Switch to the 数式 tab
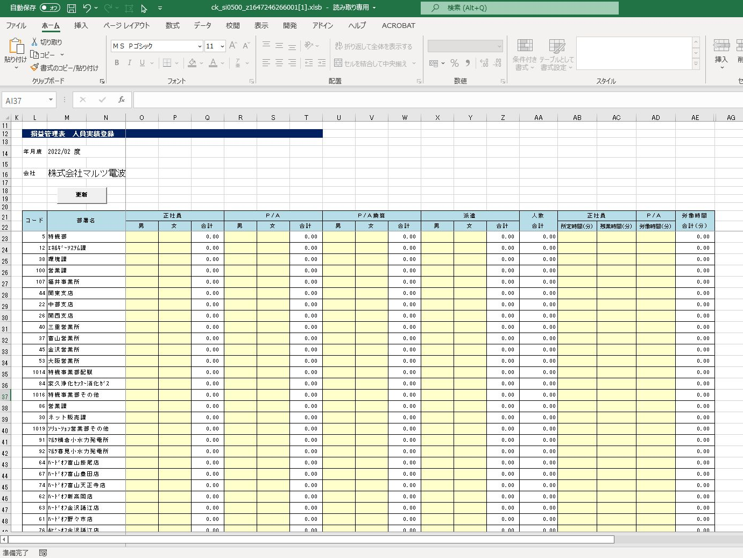Screen dimensions: 743x558 click(x=173, y=25)
